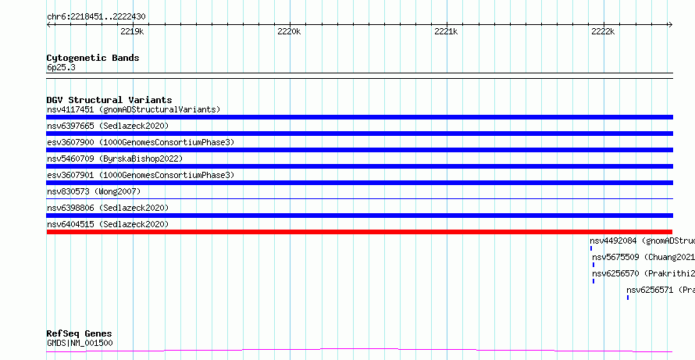The image size is (695, 360).
Task: Click the nsv4117451 gnomAD variant label
Action: point(134,109)
